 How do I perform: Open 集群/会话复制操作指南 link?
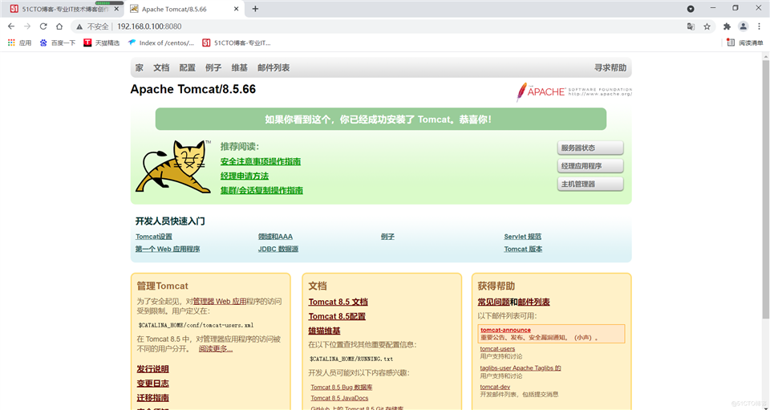point(261,190)
